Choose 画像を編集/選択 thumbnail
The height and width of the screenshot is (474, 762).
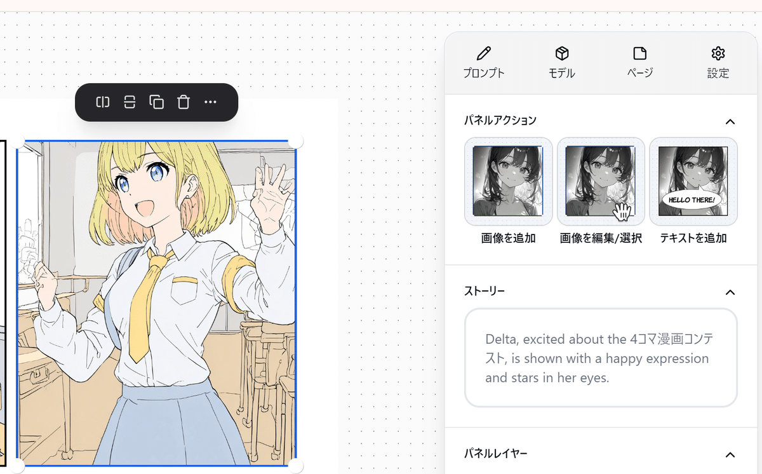pos(600,181)
